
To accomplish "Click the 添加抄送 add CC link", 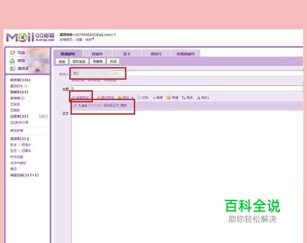I will pos(78,81).
